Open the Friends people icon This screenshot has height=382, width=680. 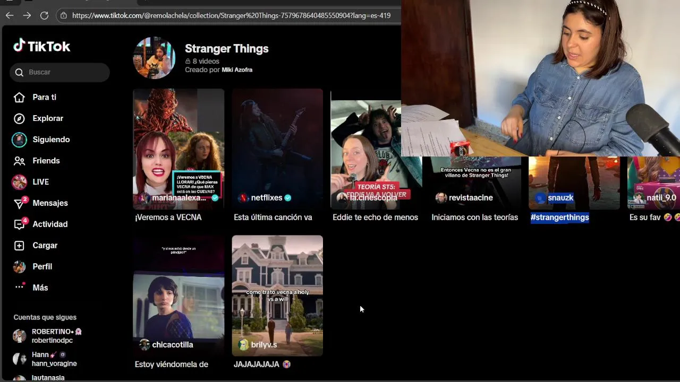19,161
